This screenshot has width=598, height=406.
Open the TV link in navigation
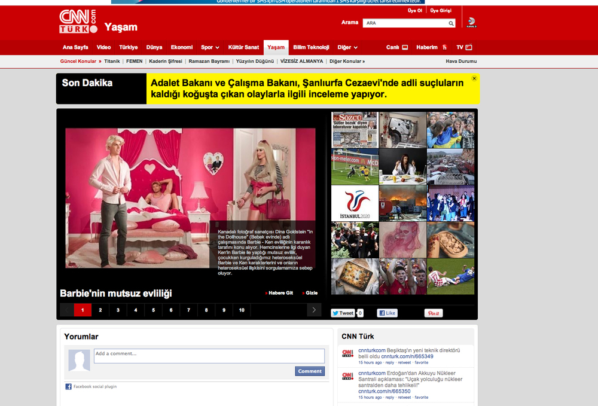click(464, 47)
